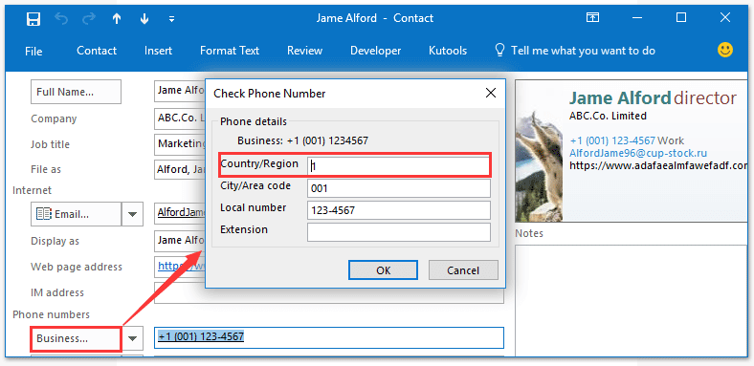Expand the Business phone type dropdown arrow
This screenshot has height=366, width=754.
tap(133, 338)
